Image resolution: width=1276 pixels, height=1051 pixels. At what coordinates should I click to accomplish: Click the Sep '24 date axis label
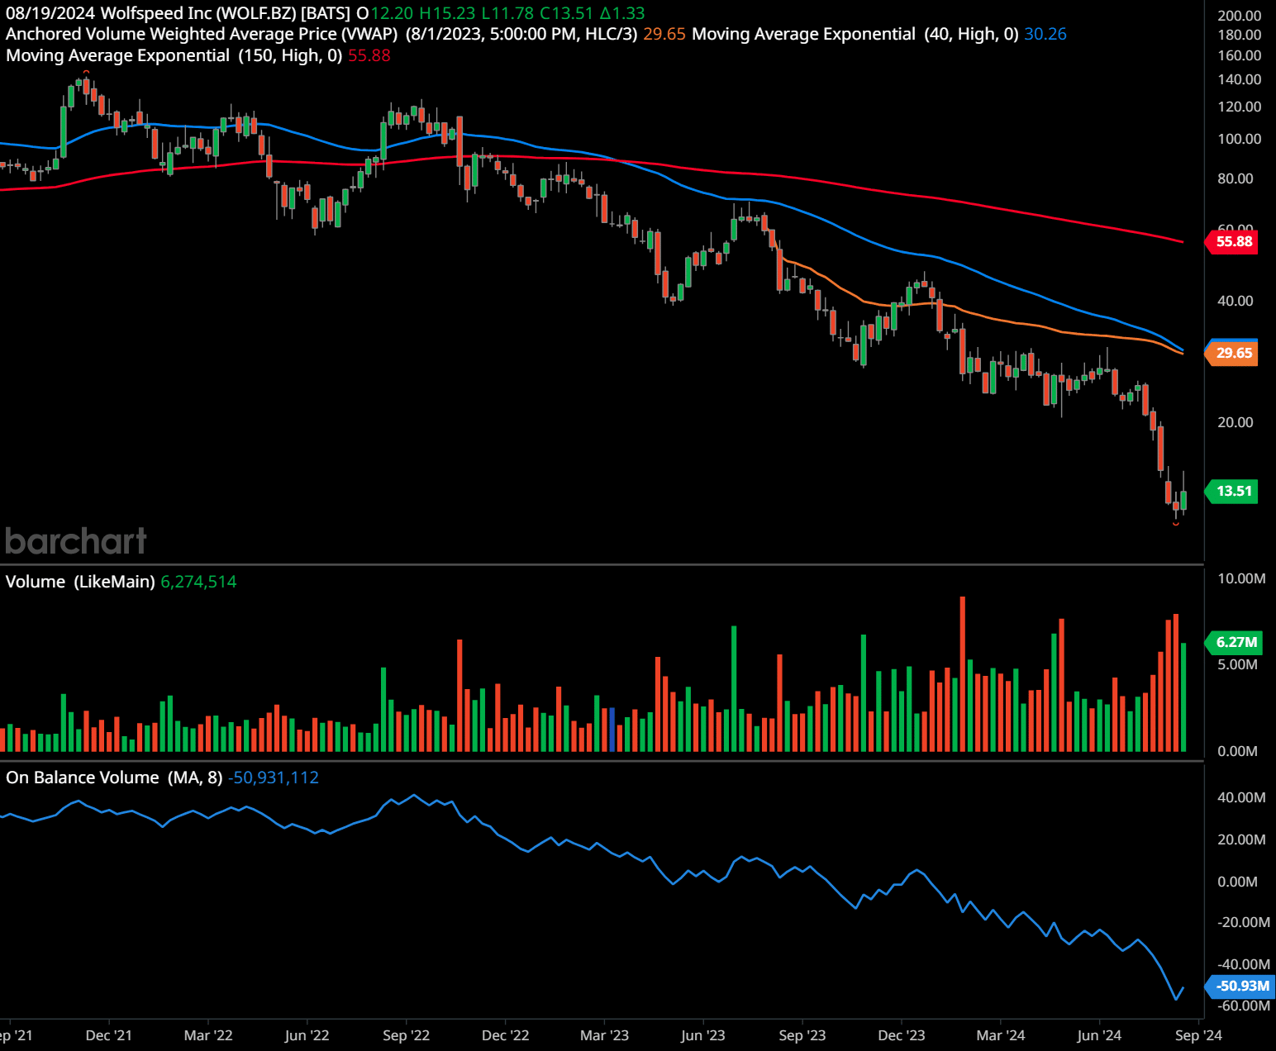(1198, 1035)
